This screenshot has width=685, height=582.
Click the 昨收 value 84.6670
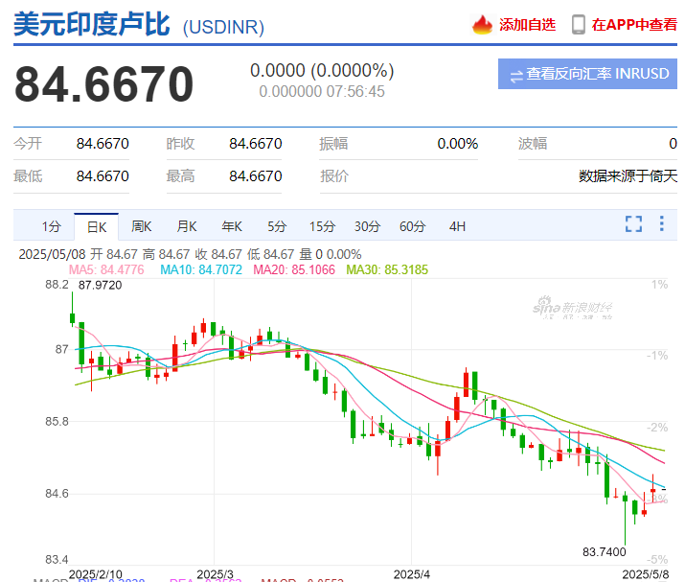256,144
